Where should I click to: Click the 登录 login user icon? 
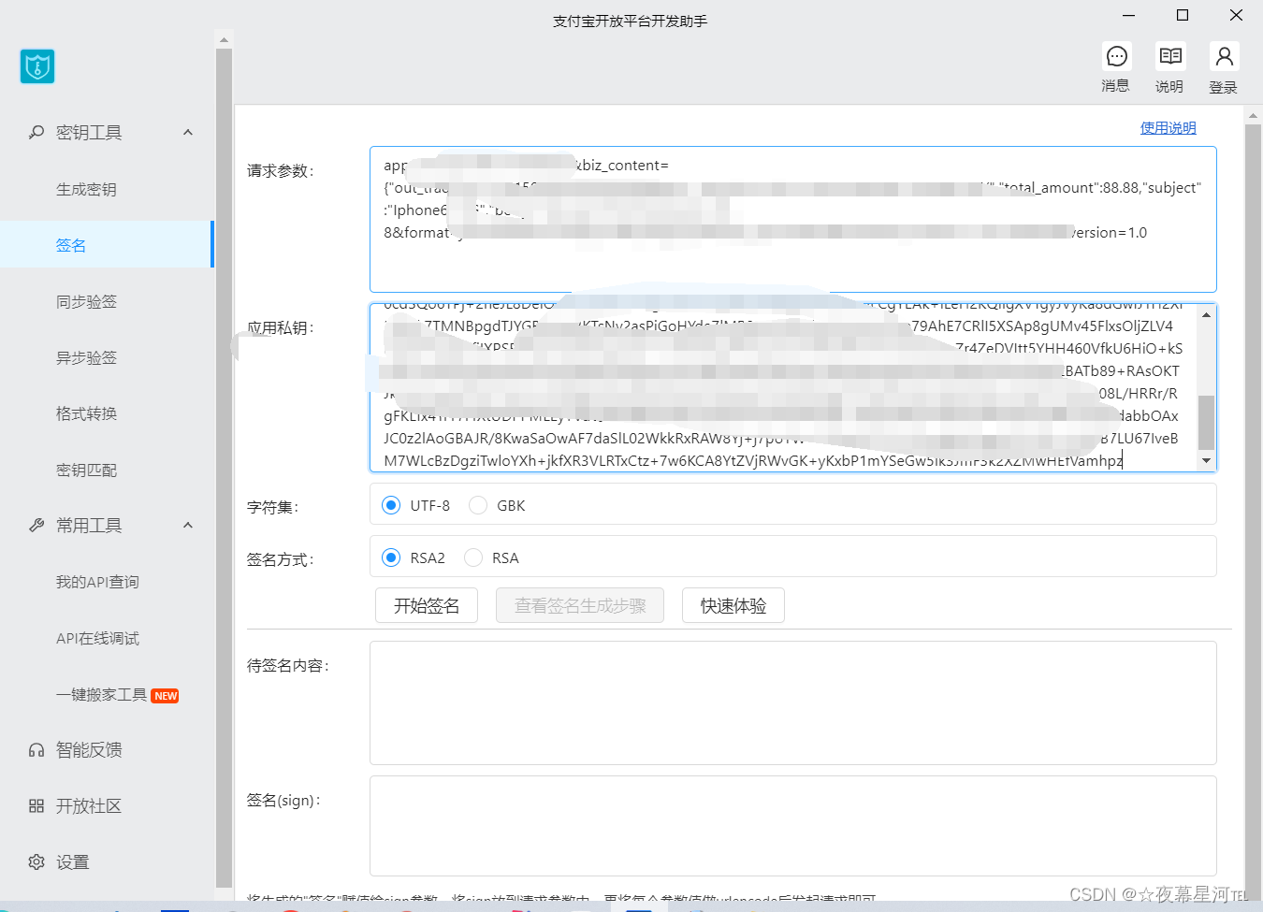[1224, 57]
